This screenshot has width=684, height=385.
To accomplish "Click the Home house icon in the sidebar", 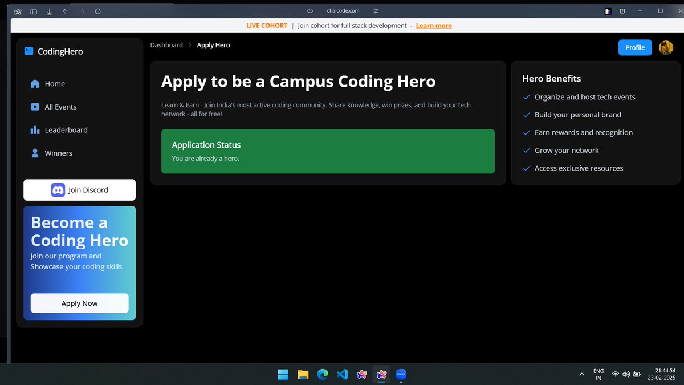I will (35, 84).
